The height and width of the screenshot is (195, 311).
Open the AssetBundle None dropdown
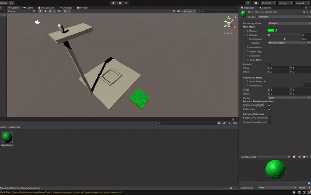click(x=277, y=188)
